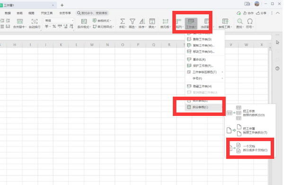The image size is (284, 185).
Task: Expand the 工作表 worksheet dropdown button
Action: 191,24
